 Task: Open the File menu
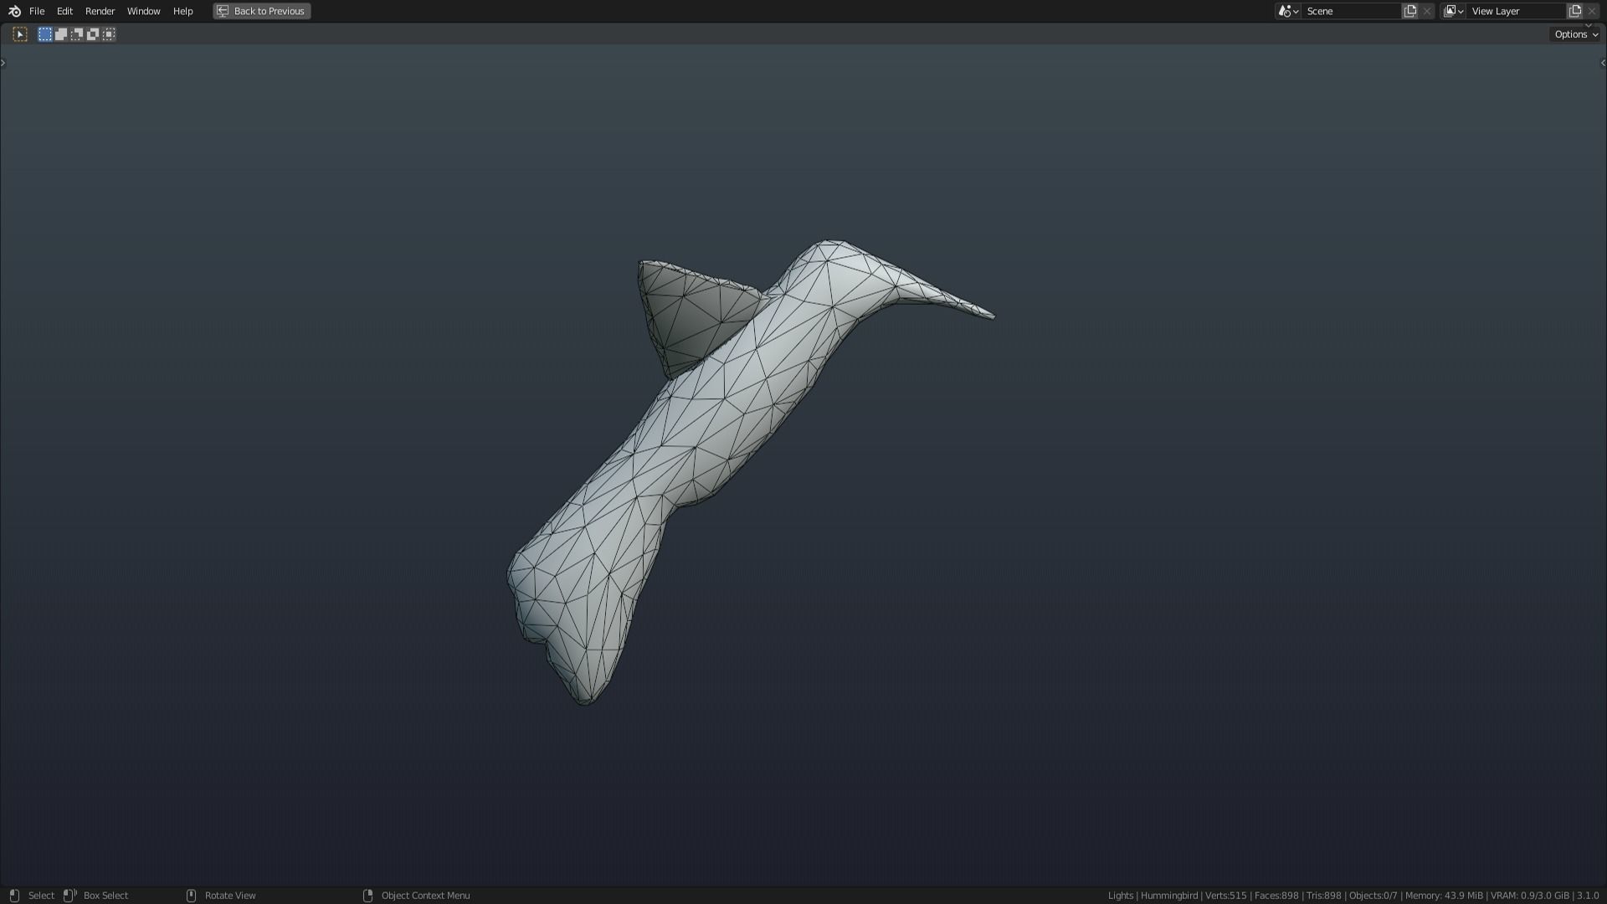[x=37, y=11]
